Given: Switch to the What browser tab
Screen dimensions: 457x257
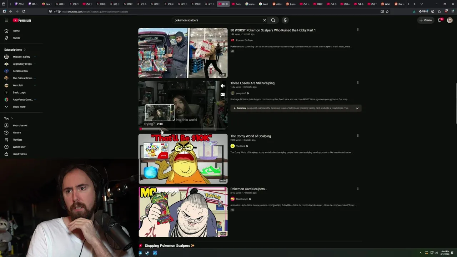Looking at the screenshot, I should click(x=386, y=4).
